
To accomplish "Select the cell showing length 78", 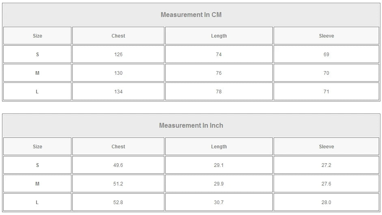I will [x=219, y=92].
